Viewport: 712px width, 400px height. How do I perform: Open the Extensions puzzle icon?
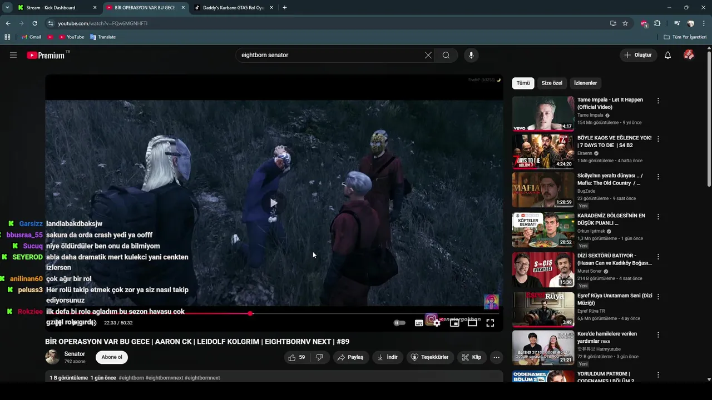657,23
